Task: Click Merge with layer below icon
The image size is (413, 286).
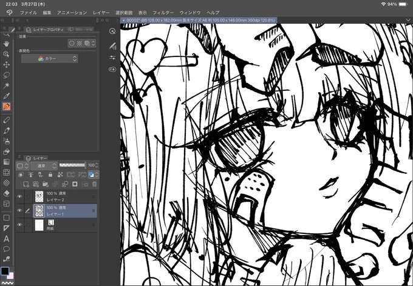Action: pyautogui.click(x=65, y=184)
